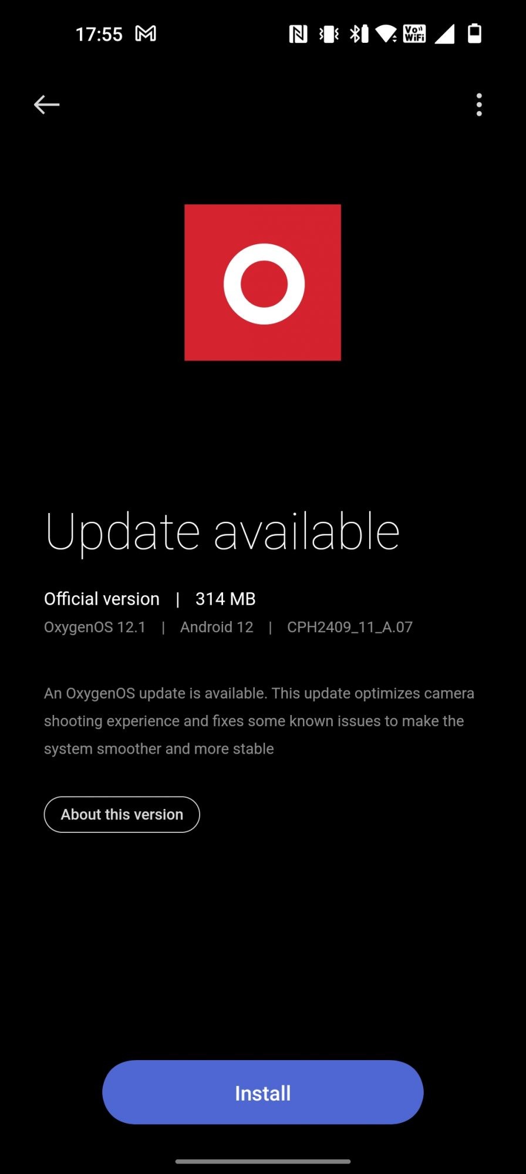This screenshot has width=526, height=1174.
Task: Tap the CPH2409_11_A.07 build number
Action: 350,627
